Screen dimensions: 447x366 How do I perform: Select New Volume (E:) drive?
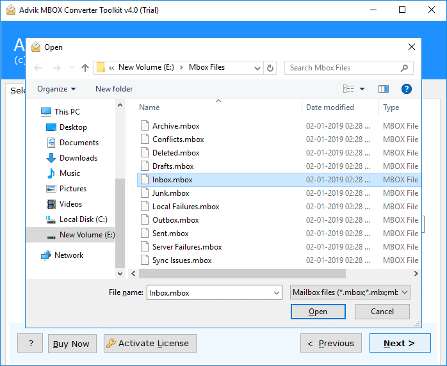point(70,235)
